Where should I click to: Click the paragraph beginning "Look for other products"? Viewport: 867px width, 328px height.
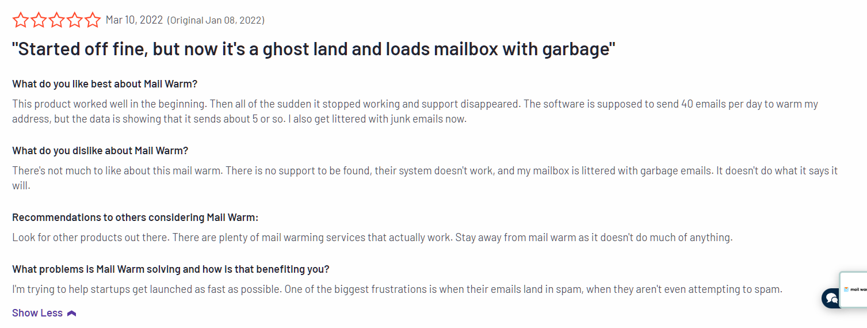pyautogui.click(x=372, y=238)
